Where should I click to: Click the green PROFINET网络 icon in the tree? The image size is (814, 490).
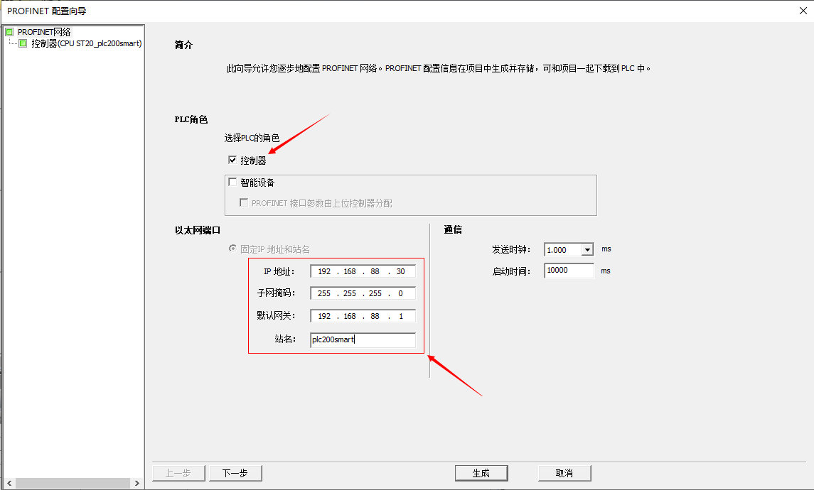[9, 31]
